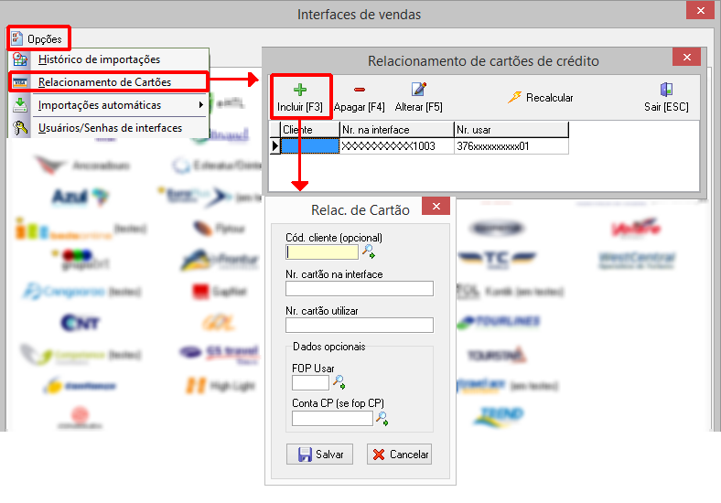
Task: Click Apagar [F4] to delete record
Action: 359,97
